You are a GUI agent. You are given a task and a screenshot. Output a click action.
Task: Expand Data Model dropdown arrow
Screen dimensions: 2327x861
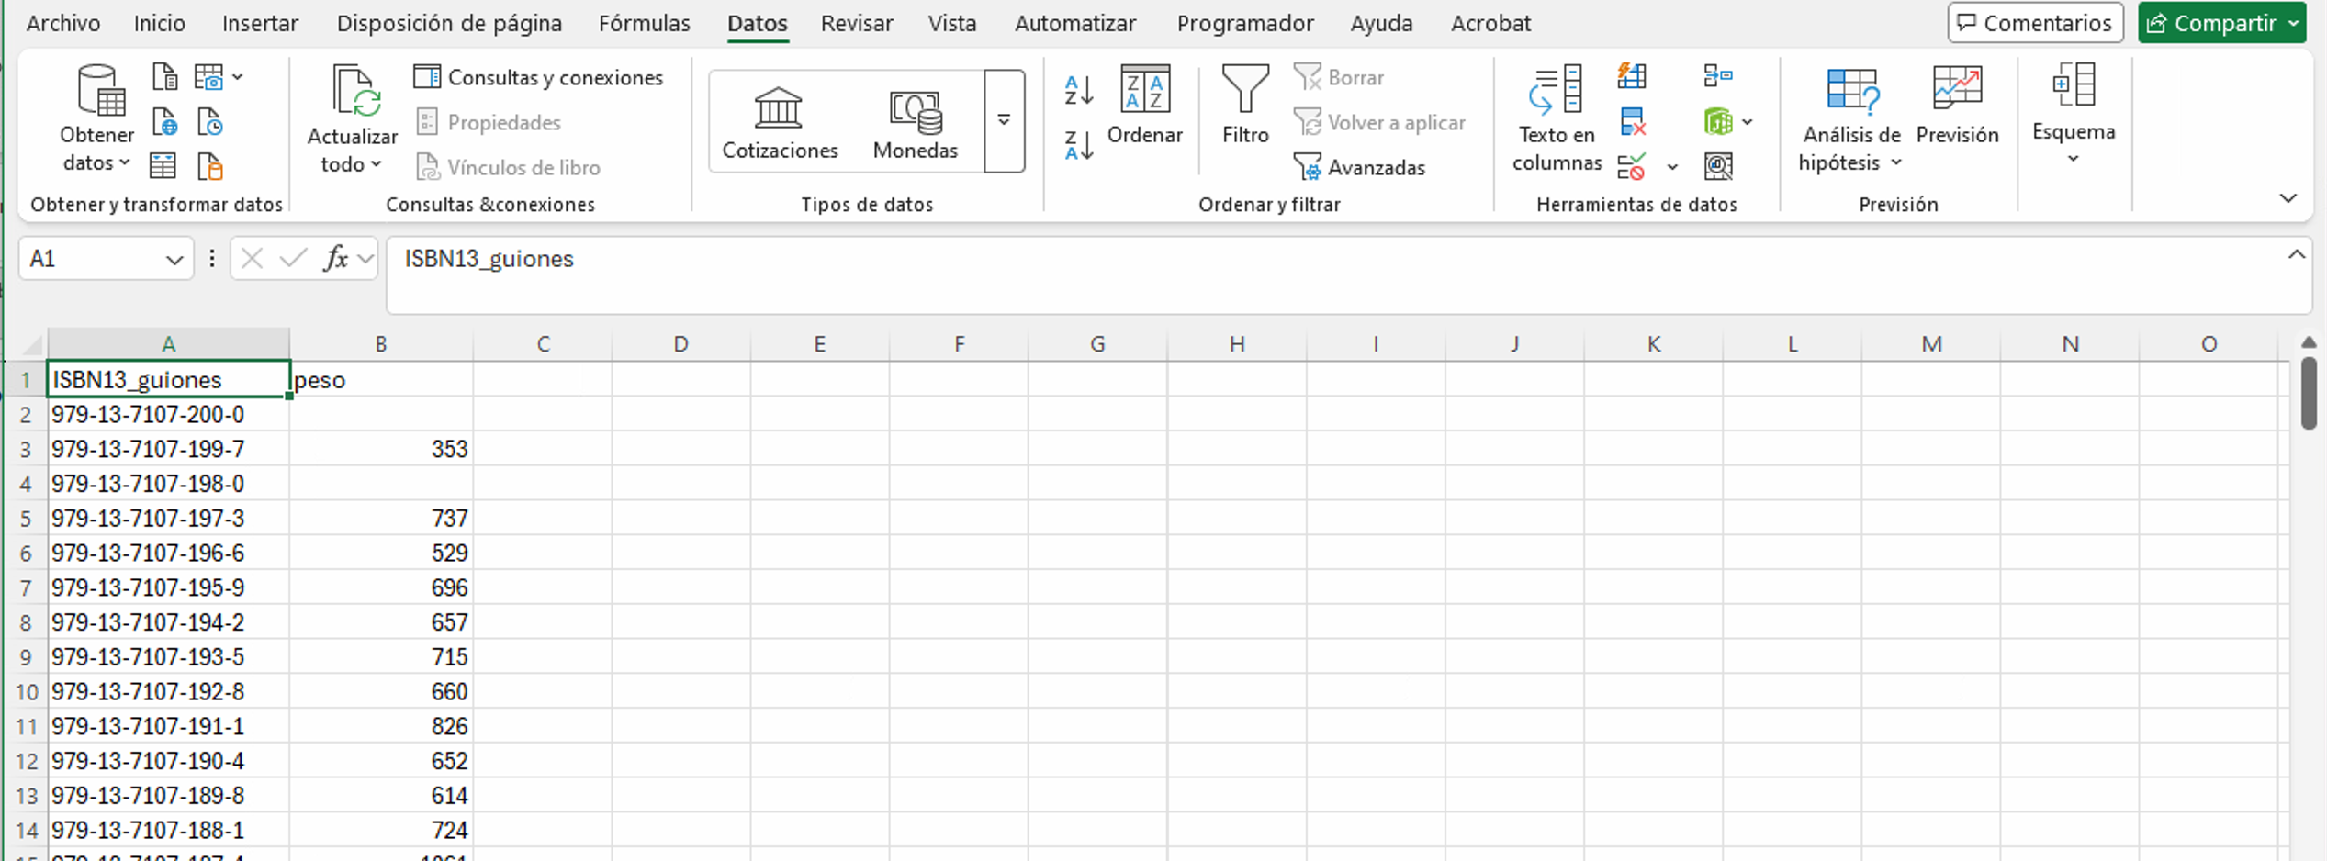coord(1747,121)
